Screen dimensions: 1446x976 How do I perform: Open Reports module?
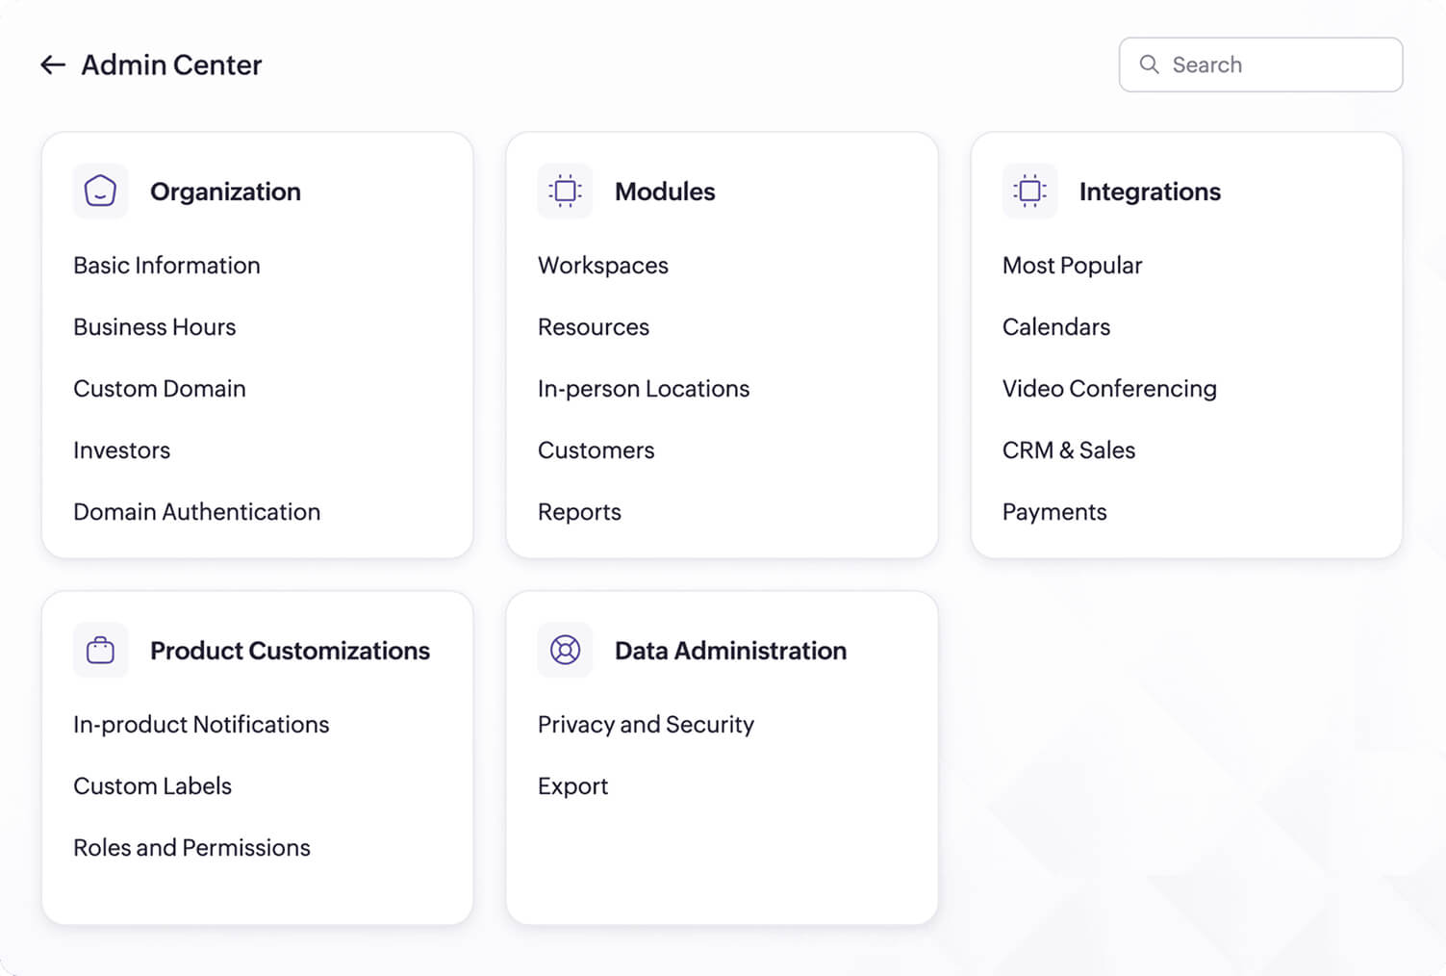[579, 511]
